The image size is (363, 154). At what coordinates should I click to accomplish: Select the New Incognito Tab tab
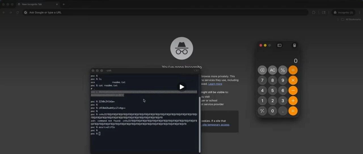click(x=37, y=4)
